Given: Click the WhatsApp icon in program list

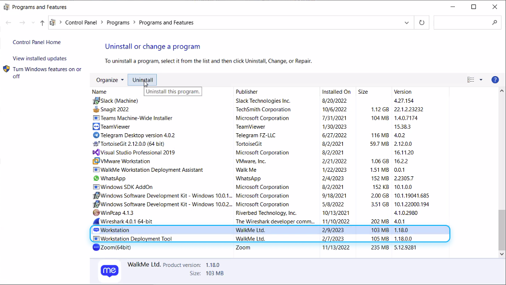Looking at the screenshot, I should [x=96, y=178].
